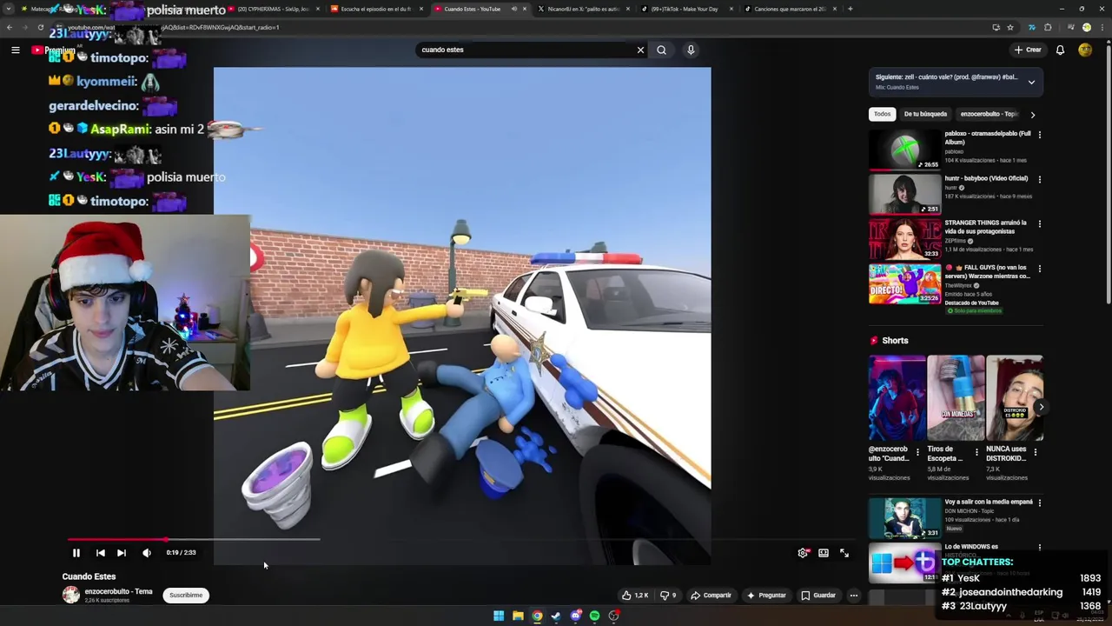Go back with browser back arrow
The width and height of the screenshot is (1112, 626).
[9, 27]
